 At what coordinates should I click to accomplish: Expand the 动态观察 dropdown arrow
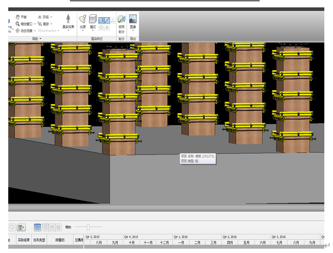pyautogui.click(x=35, y=31)
